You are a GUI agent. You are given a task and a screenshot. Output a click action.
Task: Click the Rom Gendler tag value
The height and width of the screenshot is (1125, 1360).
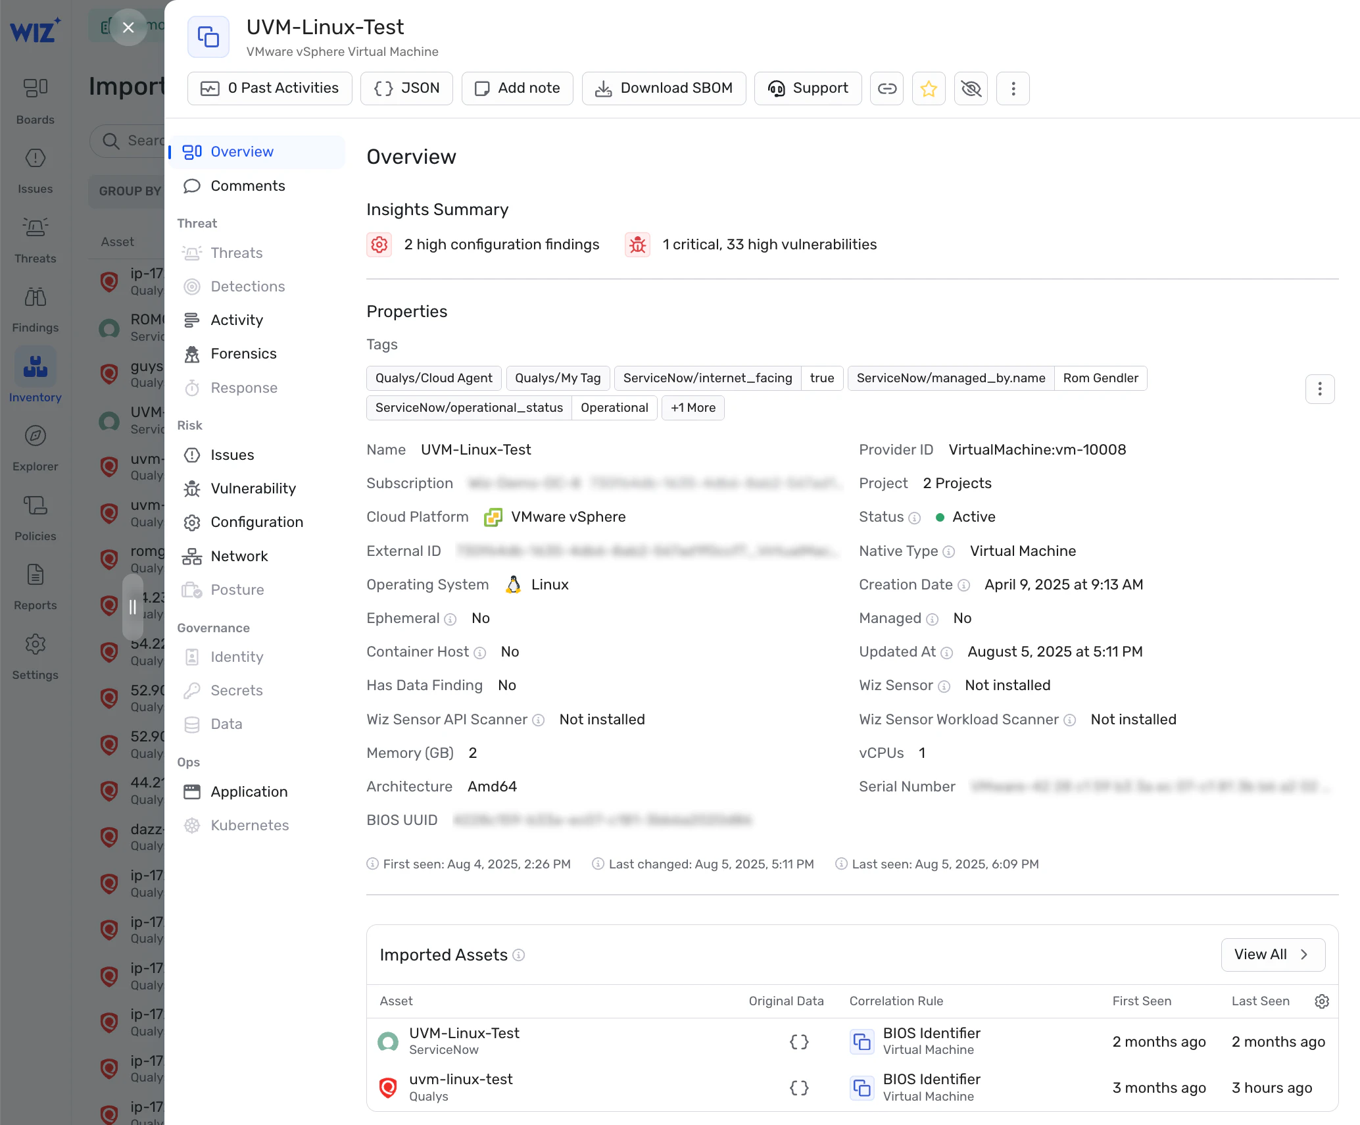[x=1100, y=378]
